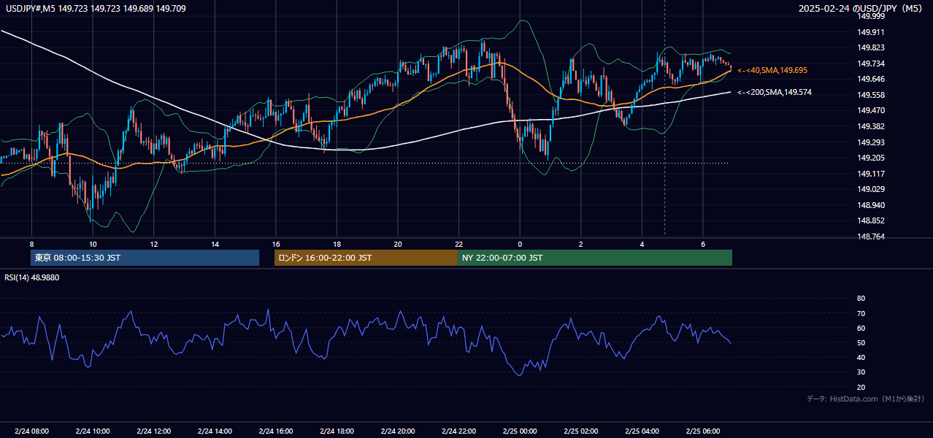Click the <-<200,SMA,149.574 label
This screenshot has height=438, width=933.
click(774, 93)
